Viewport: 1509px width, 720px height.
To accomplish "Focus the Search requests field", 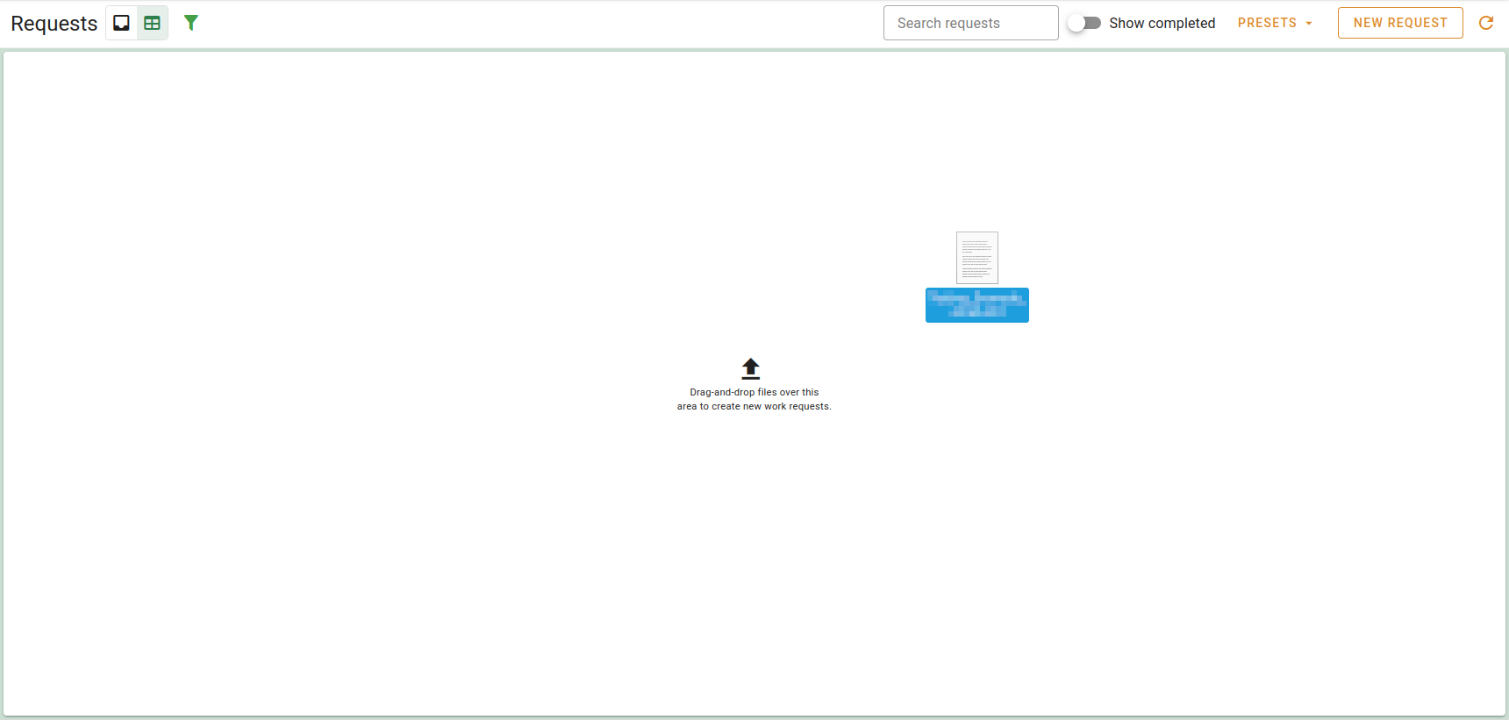I will [x=970, y=23].
